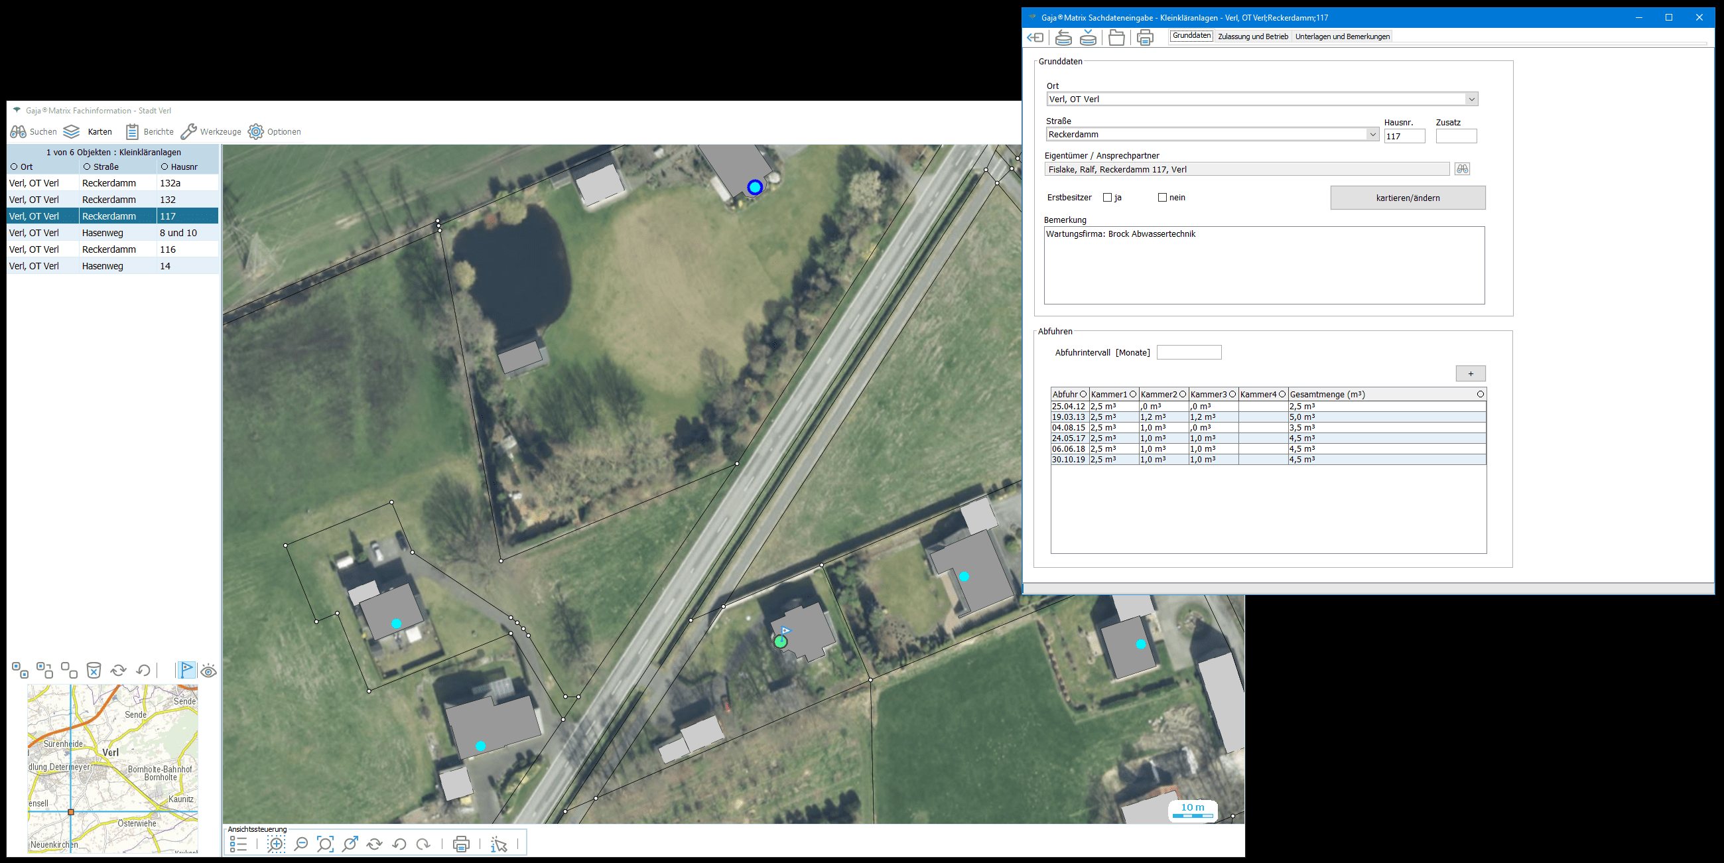Click the zoom to full extent icon

[x=325, y=844]
